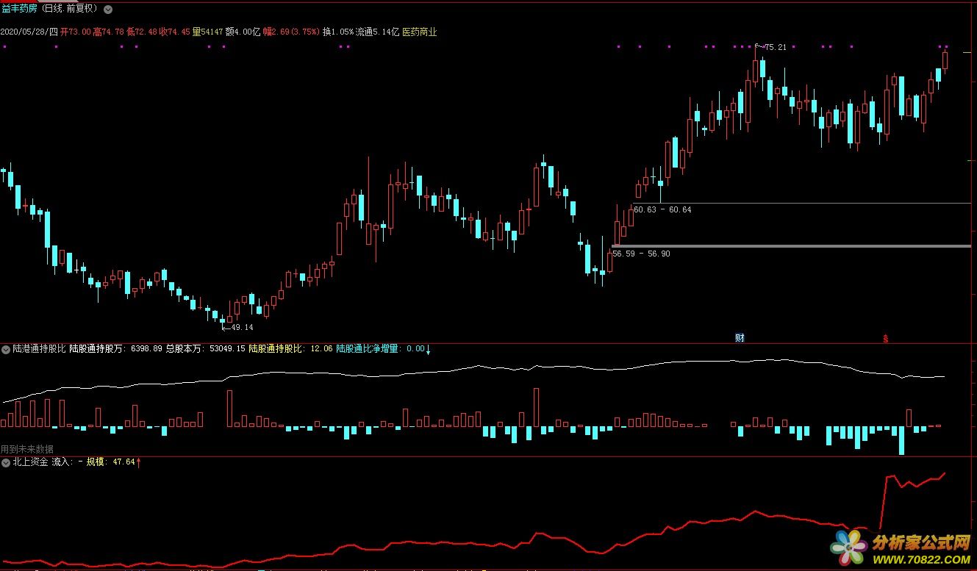Click the float value 流通5.14亿
This screenshot has width=977, height=571.
pyautogui.click(x=377, y=32)
